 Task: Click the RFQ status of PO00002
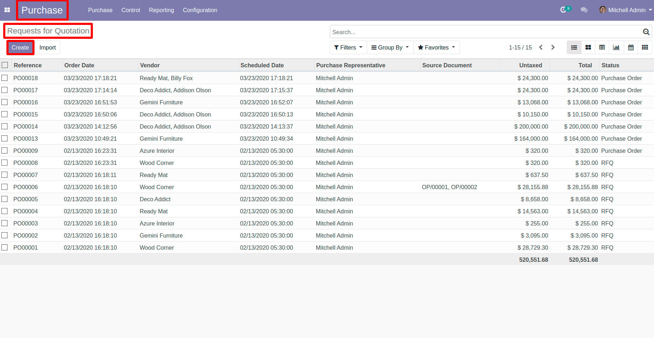tap(607, 235)
